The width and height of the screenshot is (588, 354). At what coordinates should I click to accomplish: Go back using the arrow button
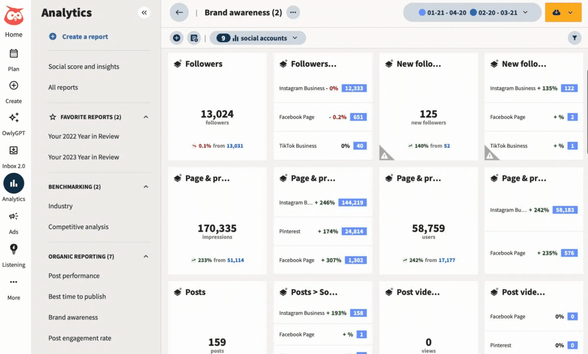179,13
